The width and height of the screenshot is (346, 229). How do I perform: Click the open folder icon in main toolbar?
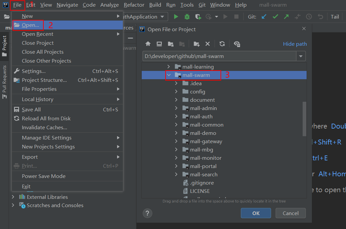(7, 17)
